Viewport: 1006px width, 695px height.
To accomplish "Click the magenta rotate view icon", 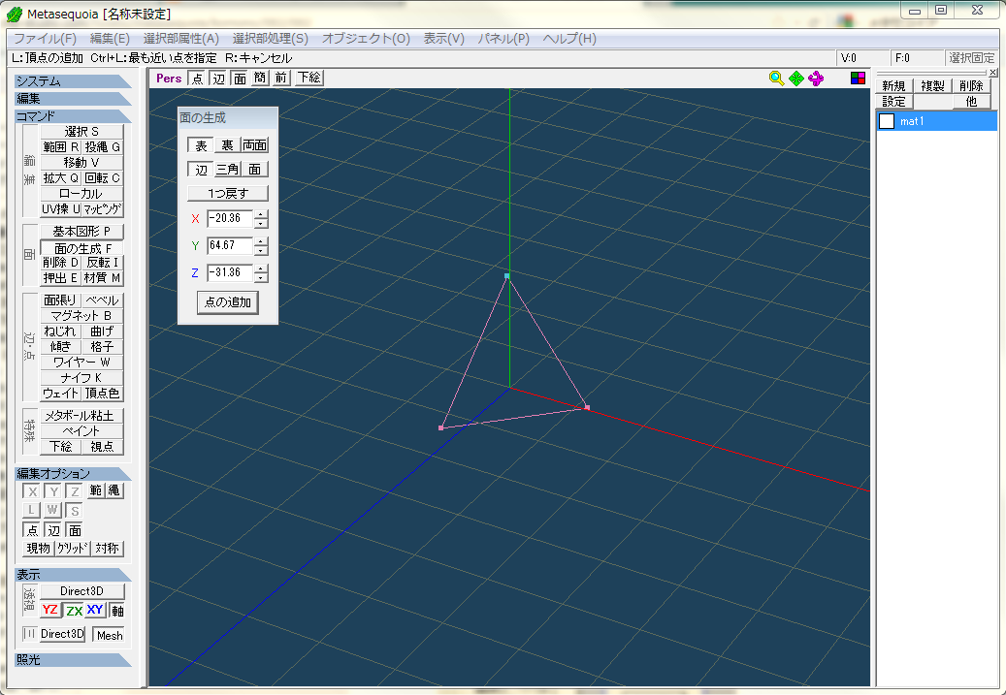I will [816, 79].
